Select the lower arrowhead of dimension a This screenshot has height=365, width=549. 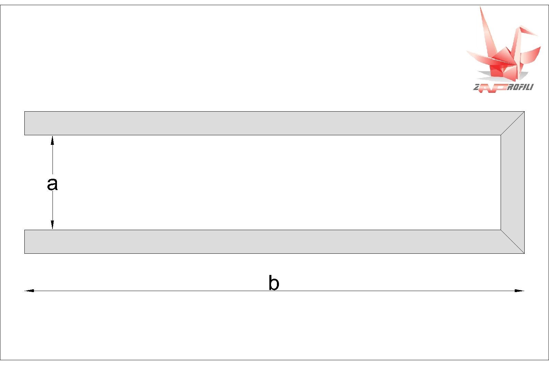pos(52,225)
